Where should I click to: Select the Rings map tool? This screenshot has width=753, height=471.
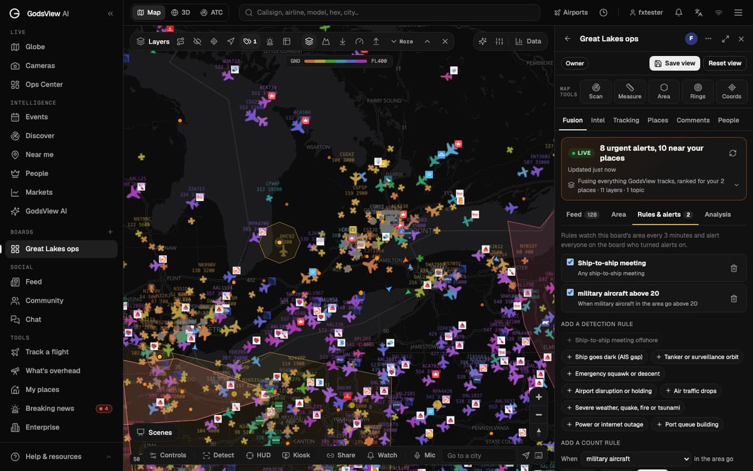pyautogui.click(x=698, y=91)
